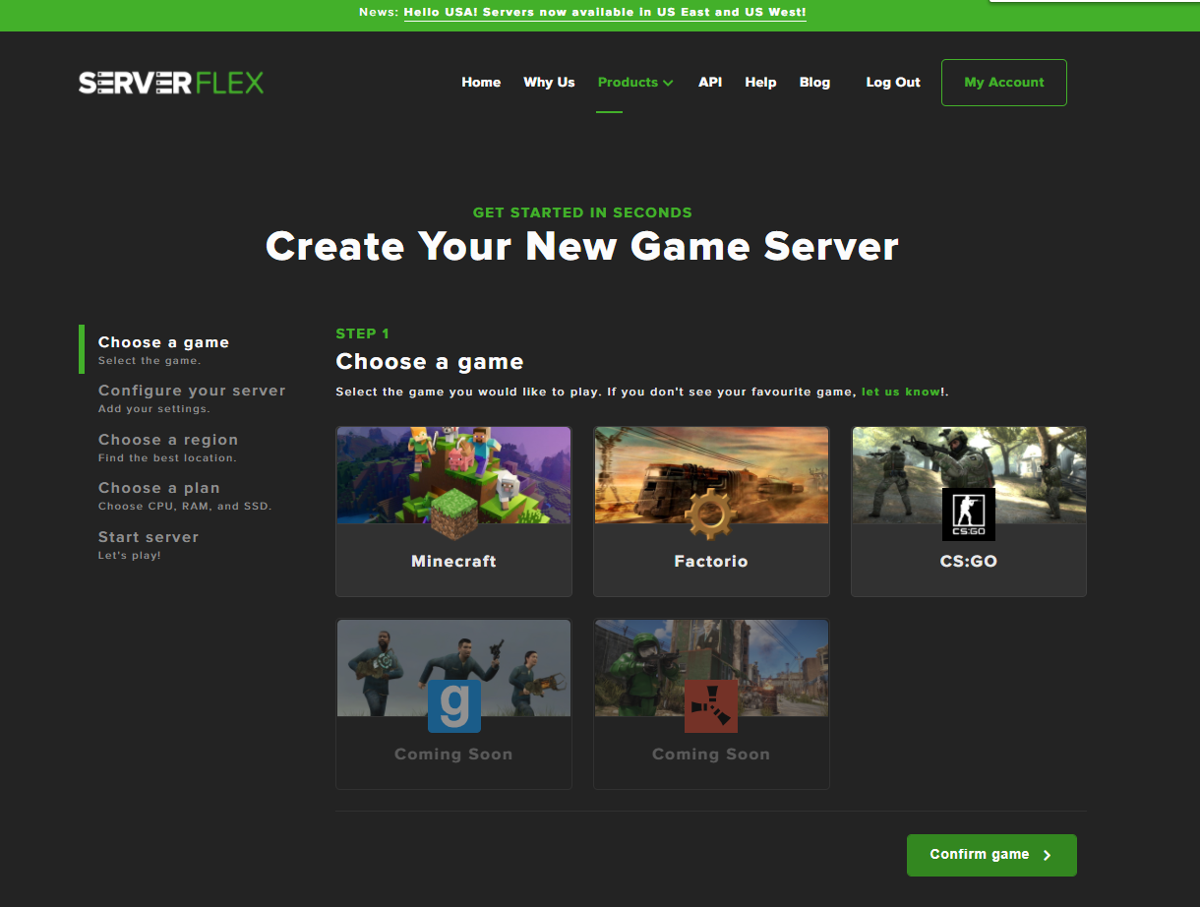Click the Factorio gear icon
The height and width of the screenshot is (907, 1200).
[710, 515]
